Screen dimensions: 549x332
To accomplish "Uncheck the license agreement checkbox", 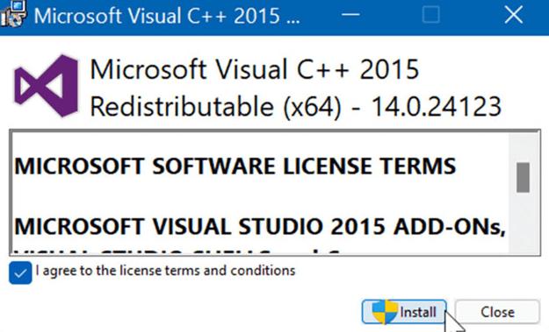I will 20,272.
